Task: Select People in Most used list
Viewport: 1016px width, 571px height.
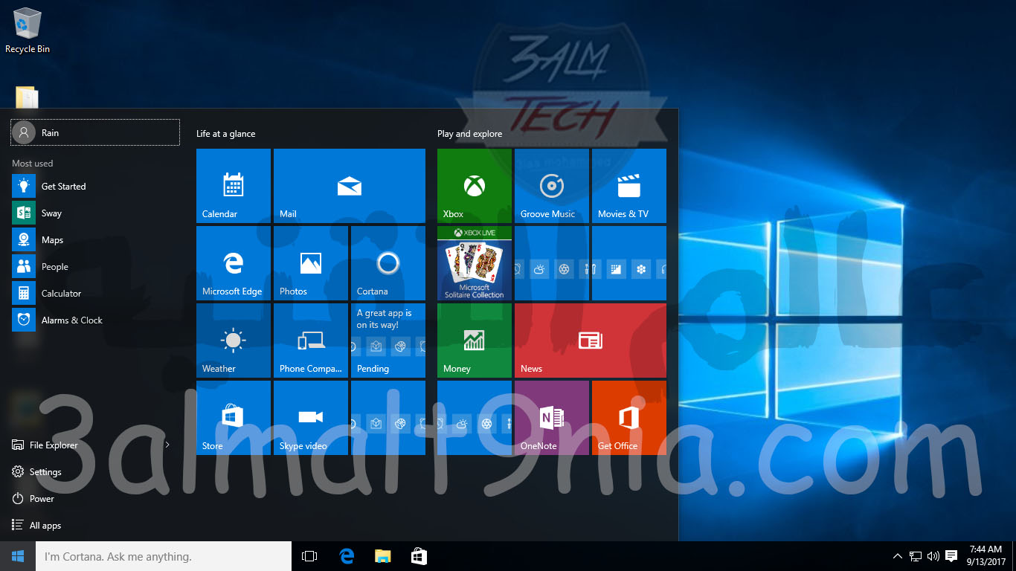Action: point(95,266)
